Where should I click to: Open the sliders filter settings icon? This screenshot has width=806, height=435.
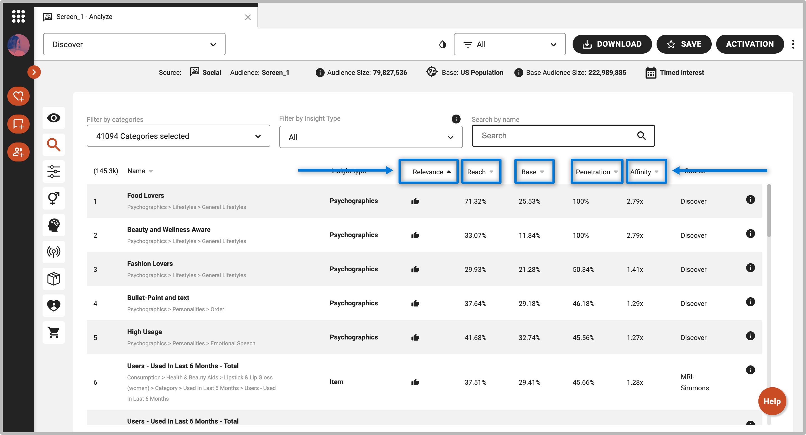[53, 172]
